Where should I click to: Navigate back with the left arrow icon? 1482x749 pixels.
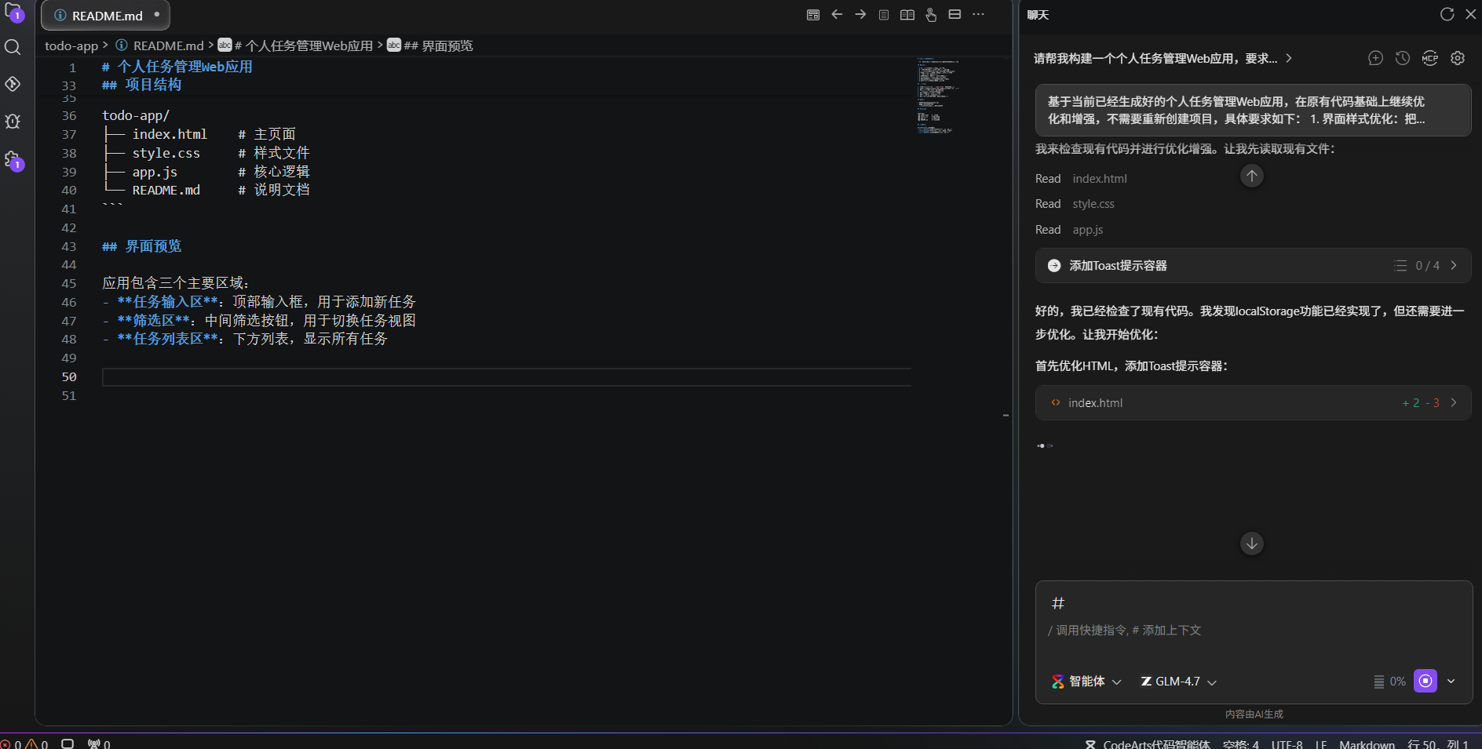(x=837, y=15)
